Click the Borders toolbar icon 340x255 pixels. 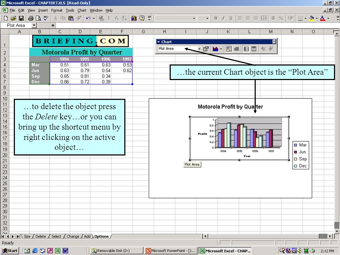(300, 18)
